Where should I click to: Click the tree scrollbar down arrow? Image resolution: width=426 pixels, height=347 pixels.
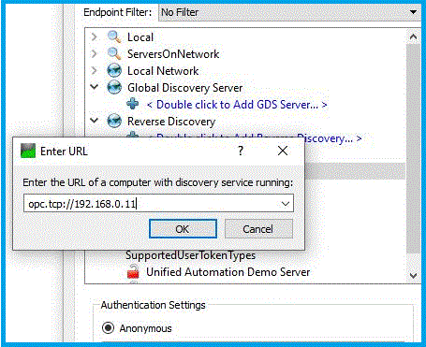coord(413,275)
